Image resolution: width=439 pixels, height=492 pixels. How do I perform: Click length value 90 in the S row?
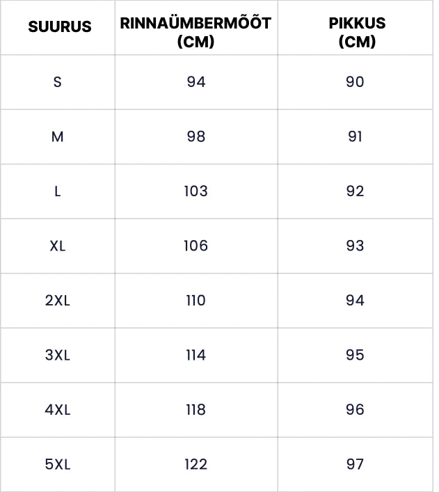356,82
